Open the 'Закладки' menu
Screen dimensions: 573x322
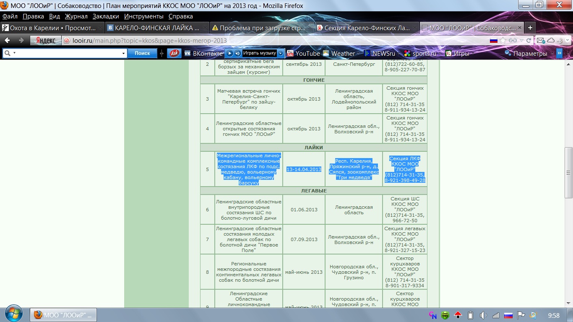[x=106, y=16]
